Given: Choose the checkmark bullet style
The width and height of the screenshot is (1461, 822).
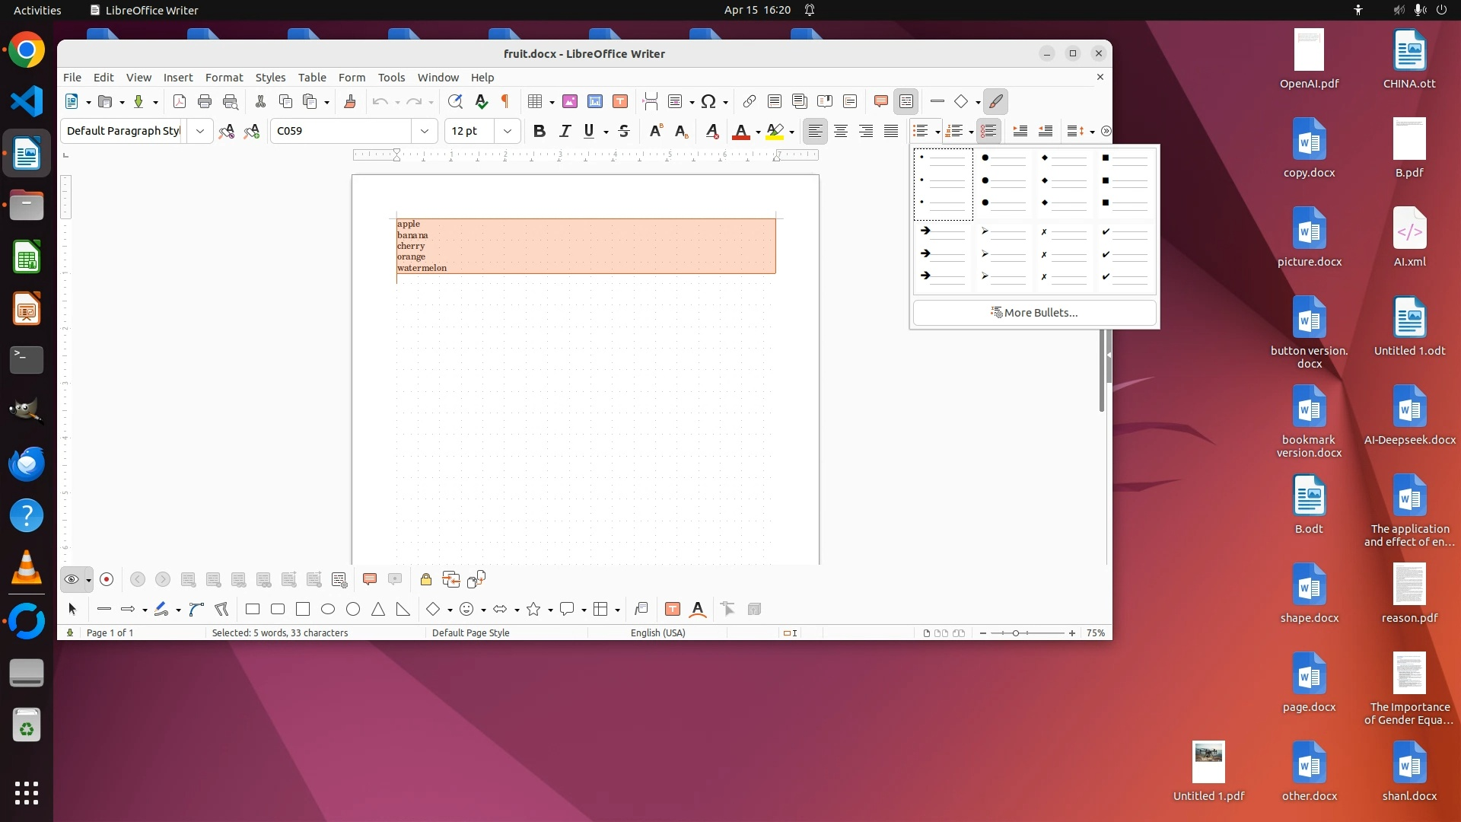Looking at the screenshot, I should pos(1125,254).
